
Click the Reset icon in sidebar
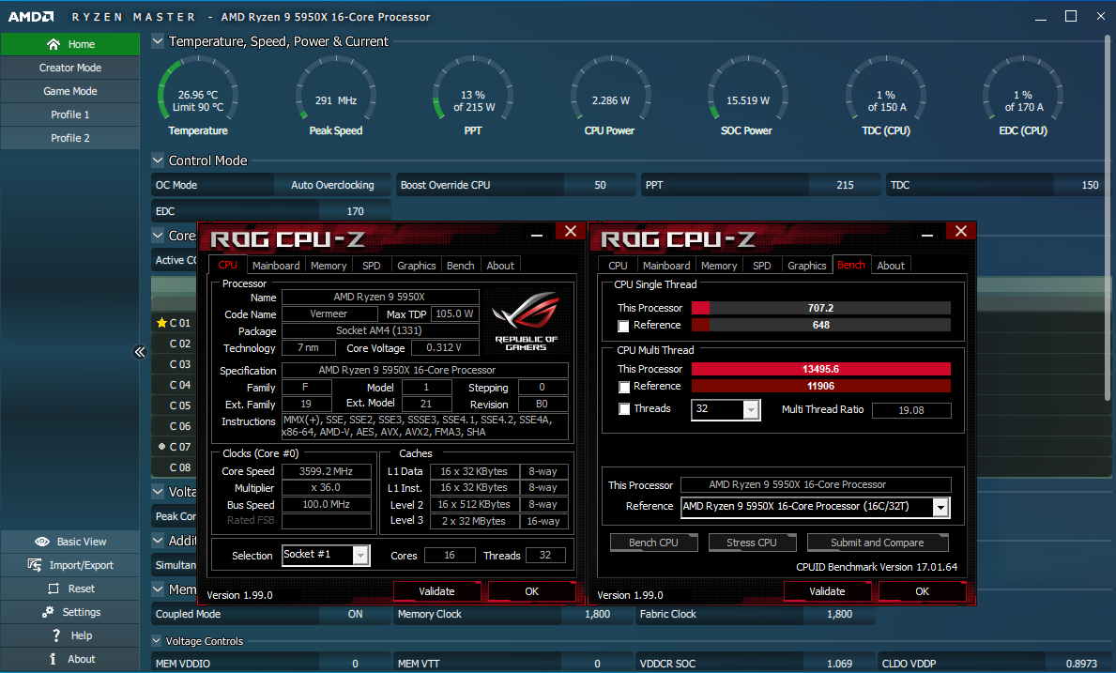[54, 589]
